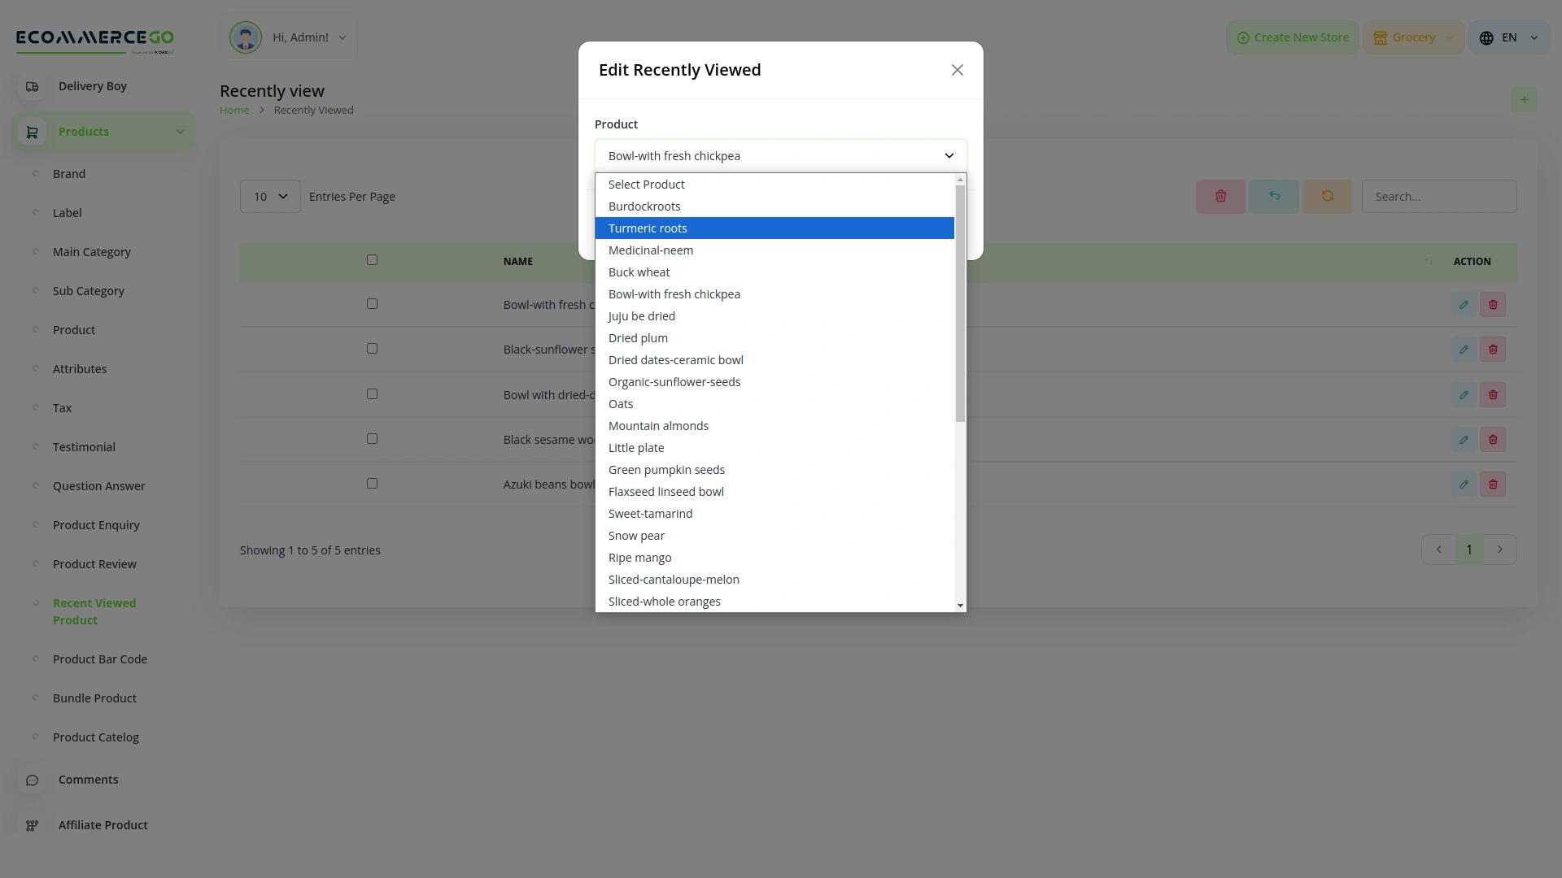The width and height of the screenshot is (1562, 878).
Task: Click the Comments chat bubble icon in sidebar
Action: click(x=33, y=780)
